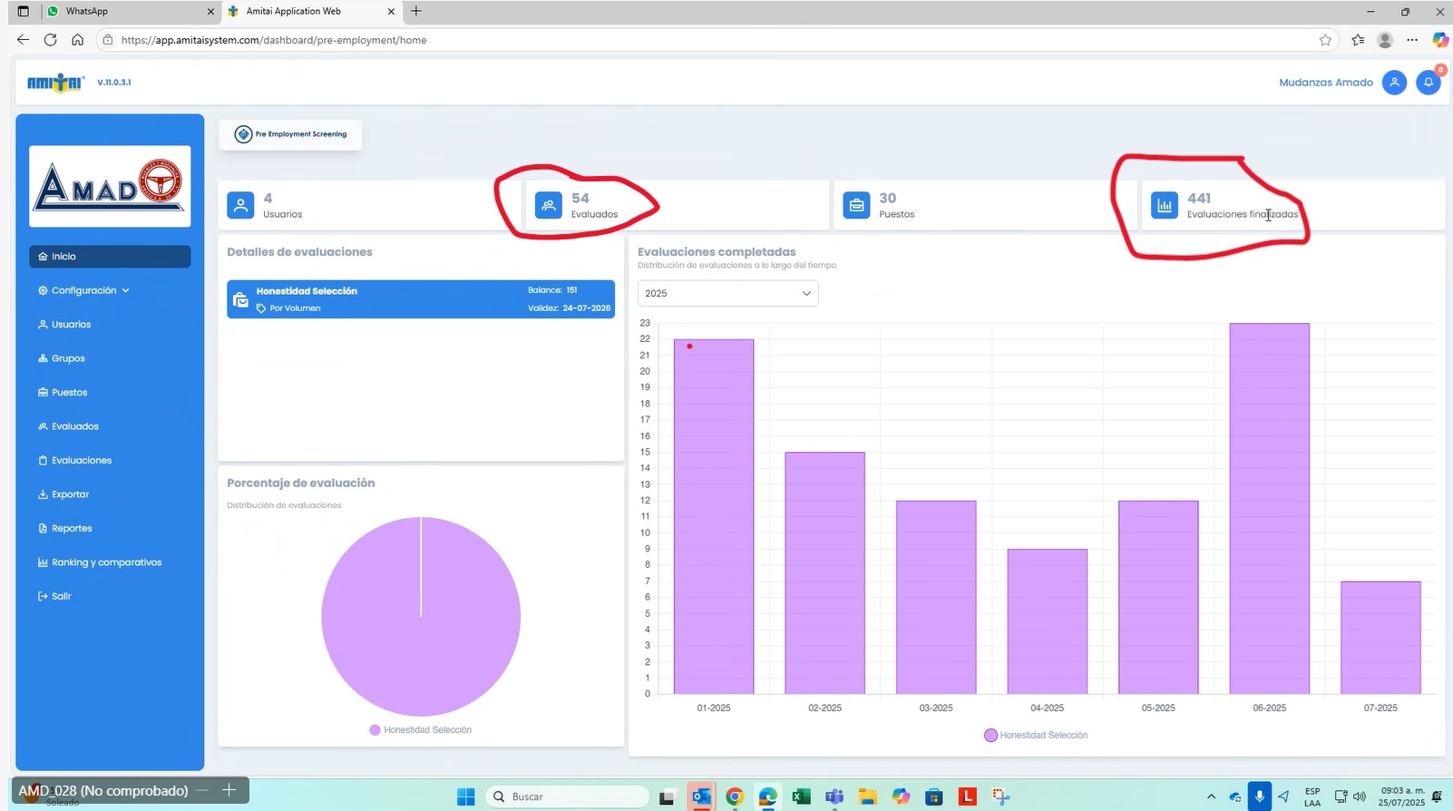Open the notifications bell icon
Viewport: 1453px width, 811px height.
1428,83
